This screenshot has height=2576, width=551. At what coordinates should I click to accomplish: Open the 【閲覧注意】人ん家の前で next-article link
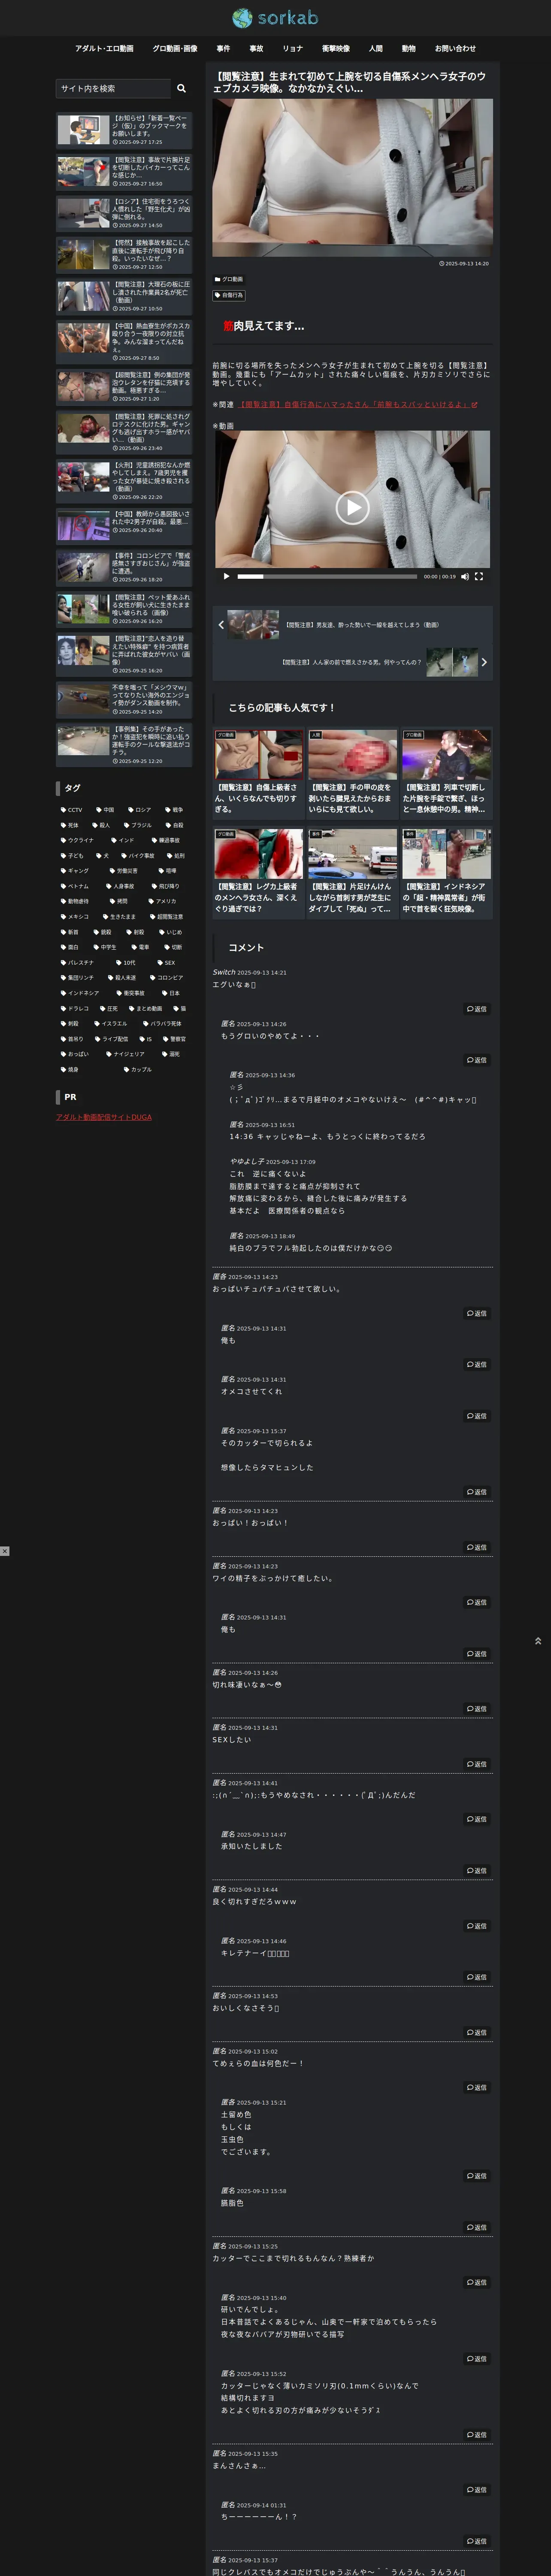tap(351, 662)
